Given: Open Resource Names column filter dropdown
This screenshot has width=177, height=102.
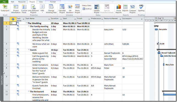Looking at the screenshot, I should (x=120, y=19).
